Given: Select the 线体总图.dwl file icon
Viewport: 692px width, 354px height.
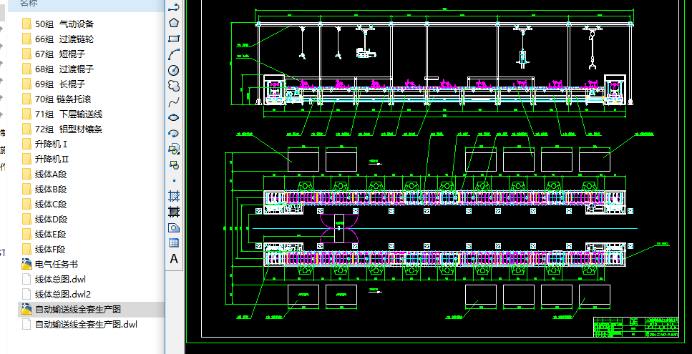Looking at the screenshot, I should coord(26,279).
